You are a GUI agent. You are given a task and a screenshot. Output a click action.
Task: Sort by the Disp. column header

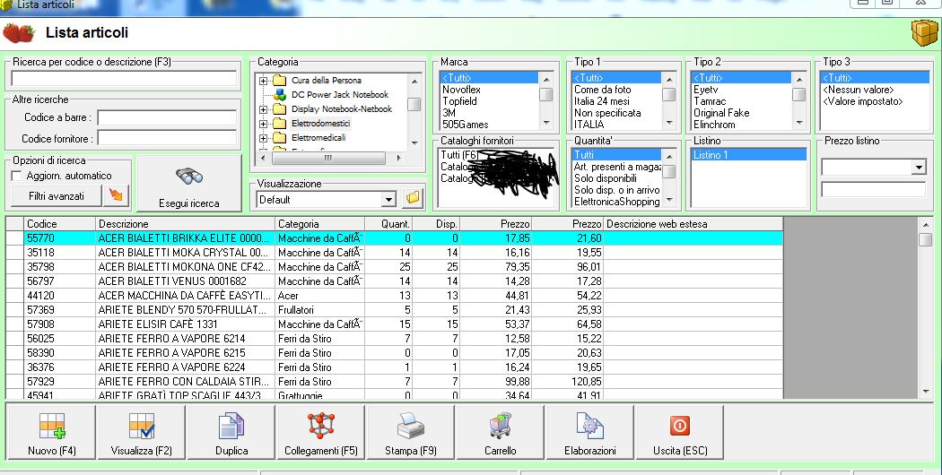coord(436,224)
